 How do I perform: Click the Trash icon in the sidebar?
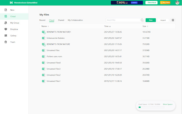(x=6, y=42)
